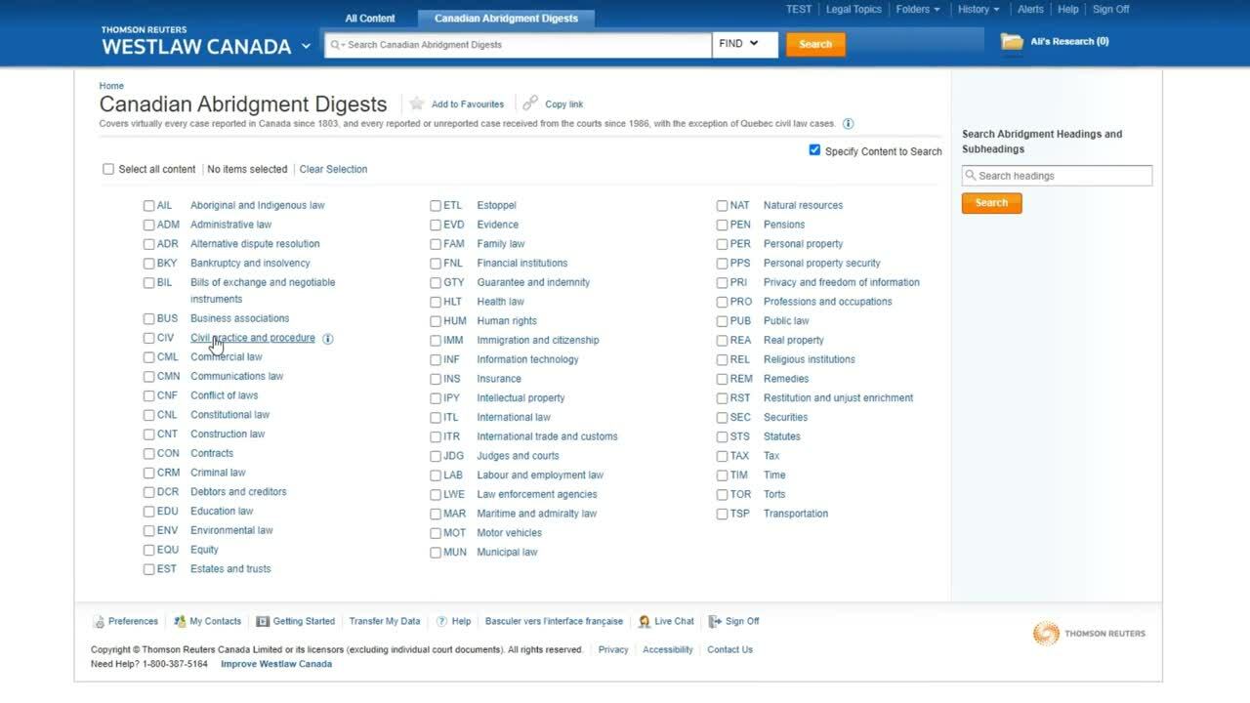The width and height of the screenshot is (1250, 703).
Task: Open the Securities topic link
Action: point(785,417)
